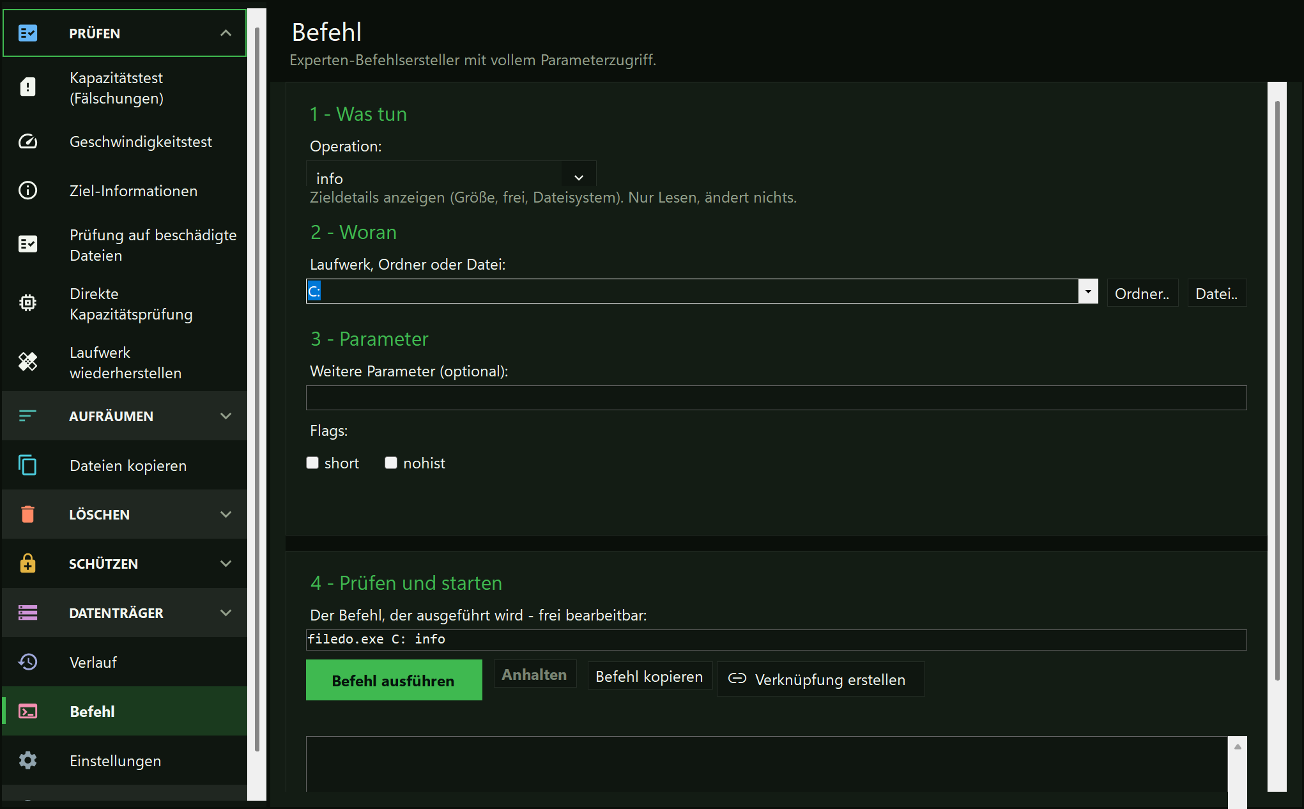The height and width of the screenshot is (809, 1304).
Task: Click the Verlauf history clock icon
Action: coord(27,662)
